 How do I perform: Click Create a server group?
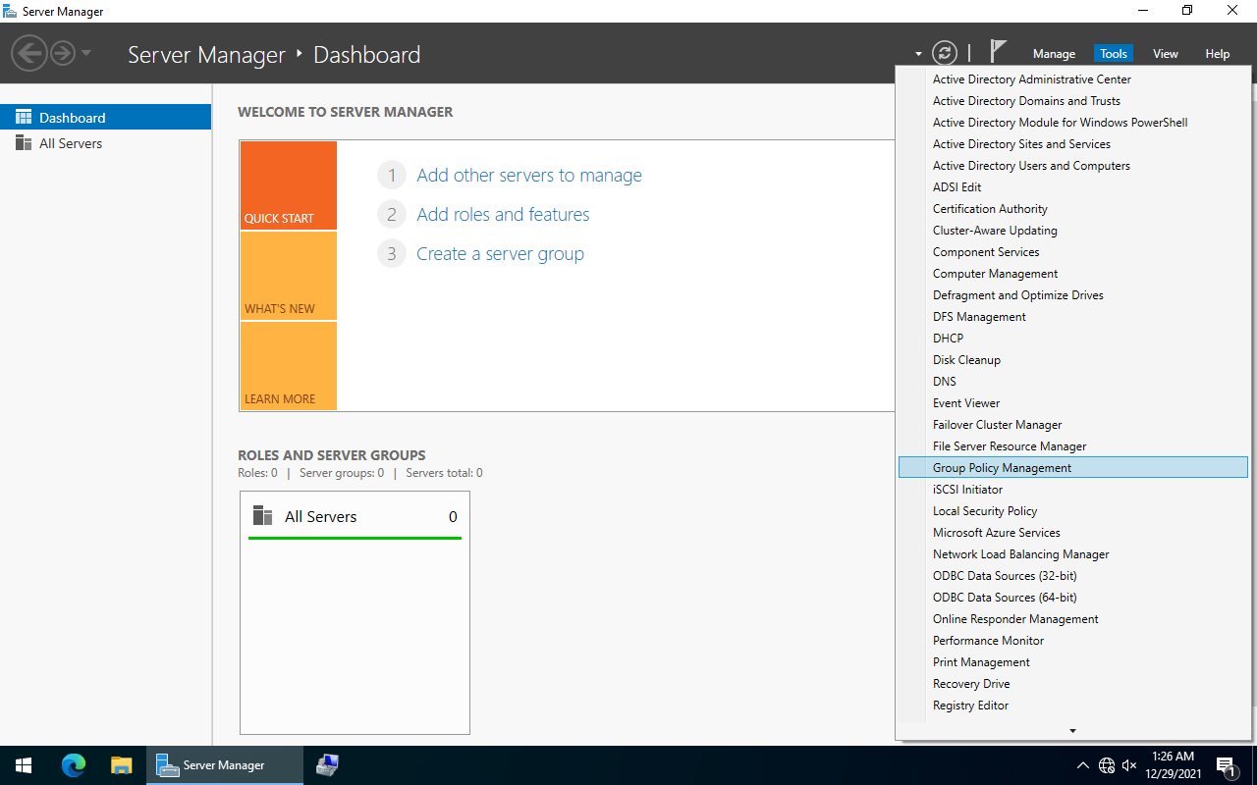tap(500, 253)
